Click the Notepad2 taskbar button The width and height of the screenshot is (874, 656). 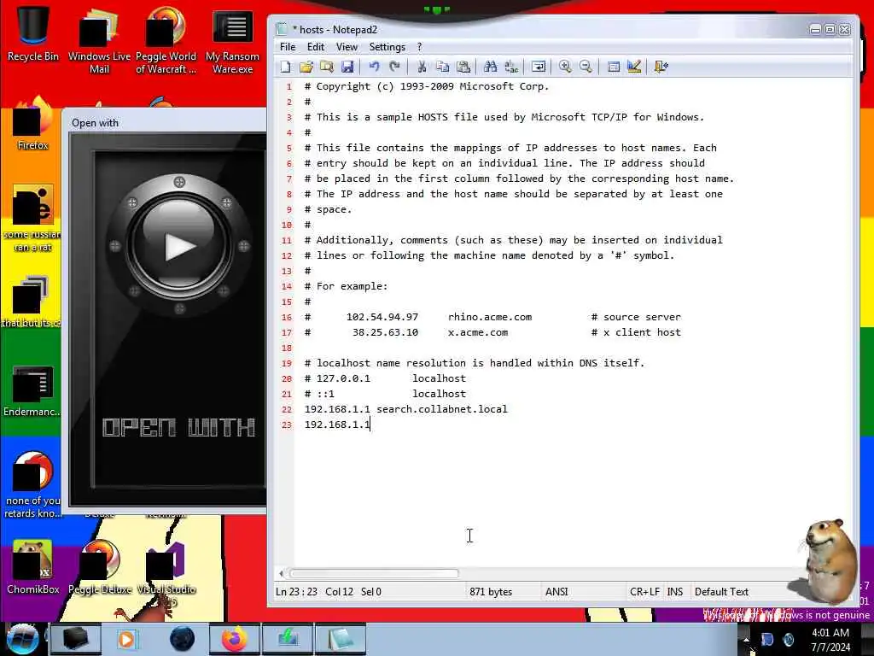pos(341,639)
